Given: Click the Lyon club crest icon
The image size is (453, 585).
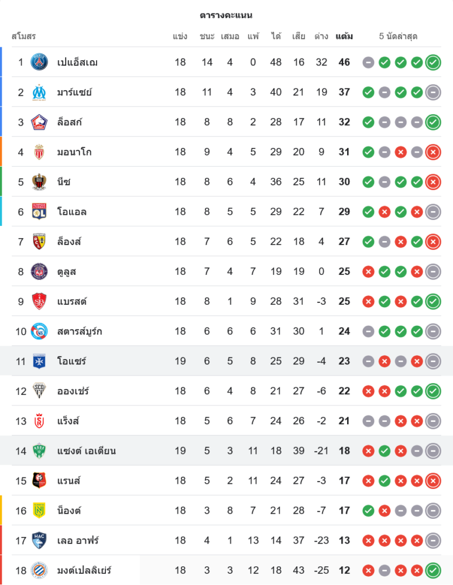Looking at the screenshot, I should 39,212.
